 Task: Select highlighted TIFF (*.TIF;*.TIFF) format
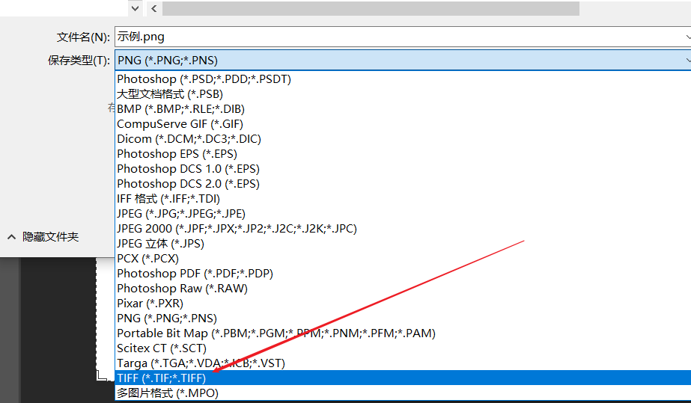coord(403,378)
